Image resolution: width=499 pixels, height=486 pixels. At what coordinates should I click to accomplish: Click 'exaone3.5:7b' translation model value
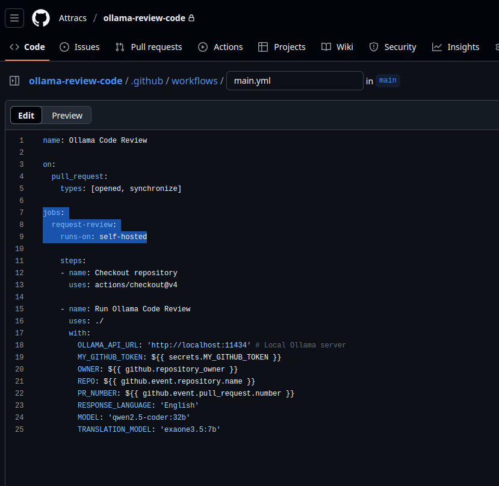point(190,429)
